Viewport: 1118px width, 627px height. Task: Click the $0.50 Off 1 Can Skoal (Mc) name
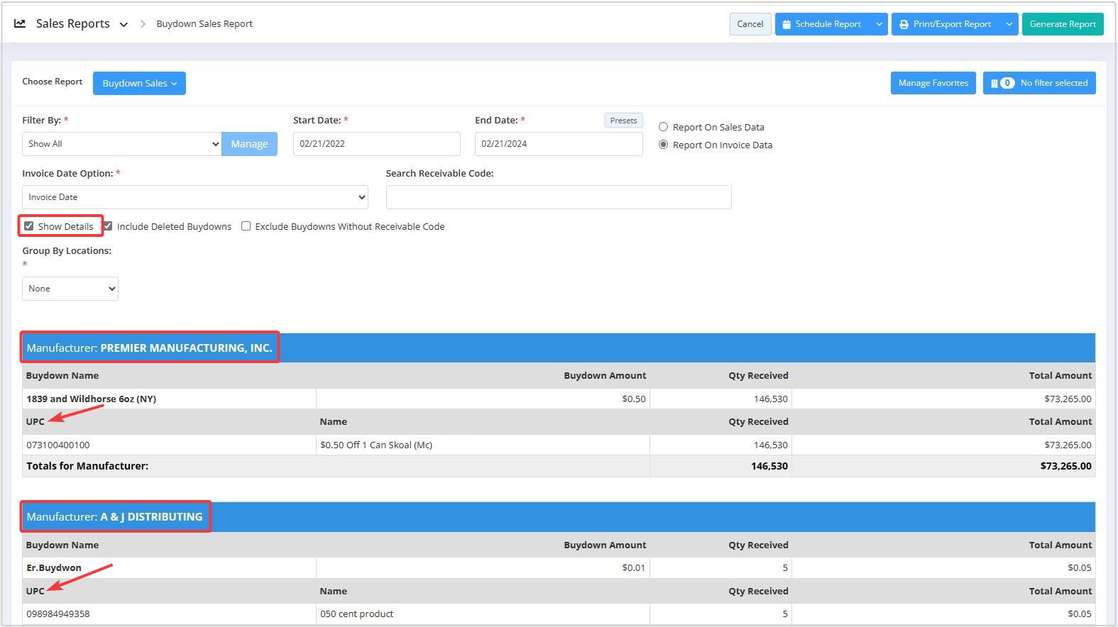point(376,445)
